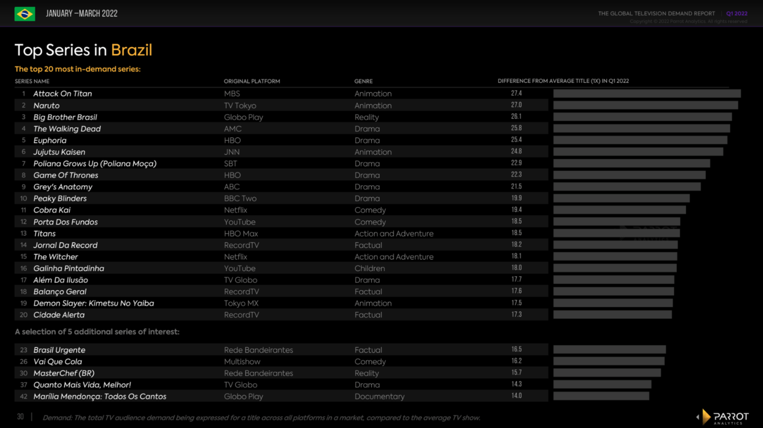Select SBT platform cell

[x=230, y=163]
